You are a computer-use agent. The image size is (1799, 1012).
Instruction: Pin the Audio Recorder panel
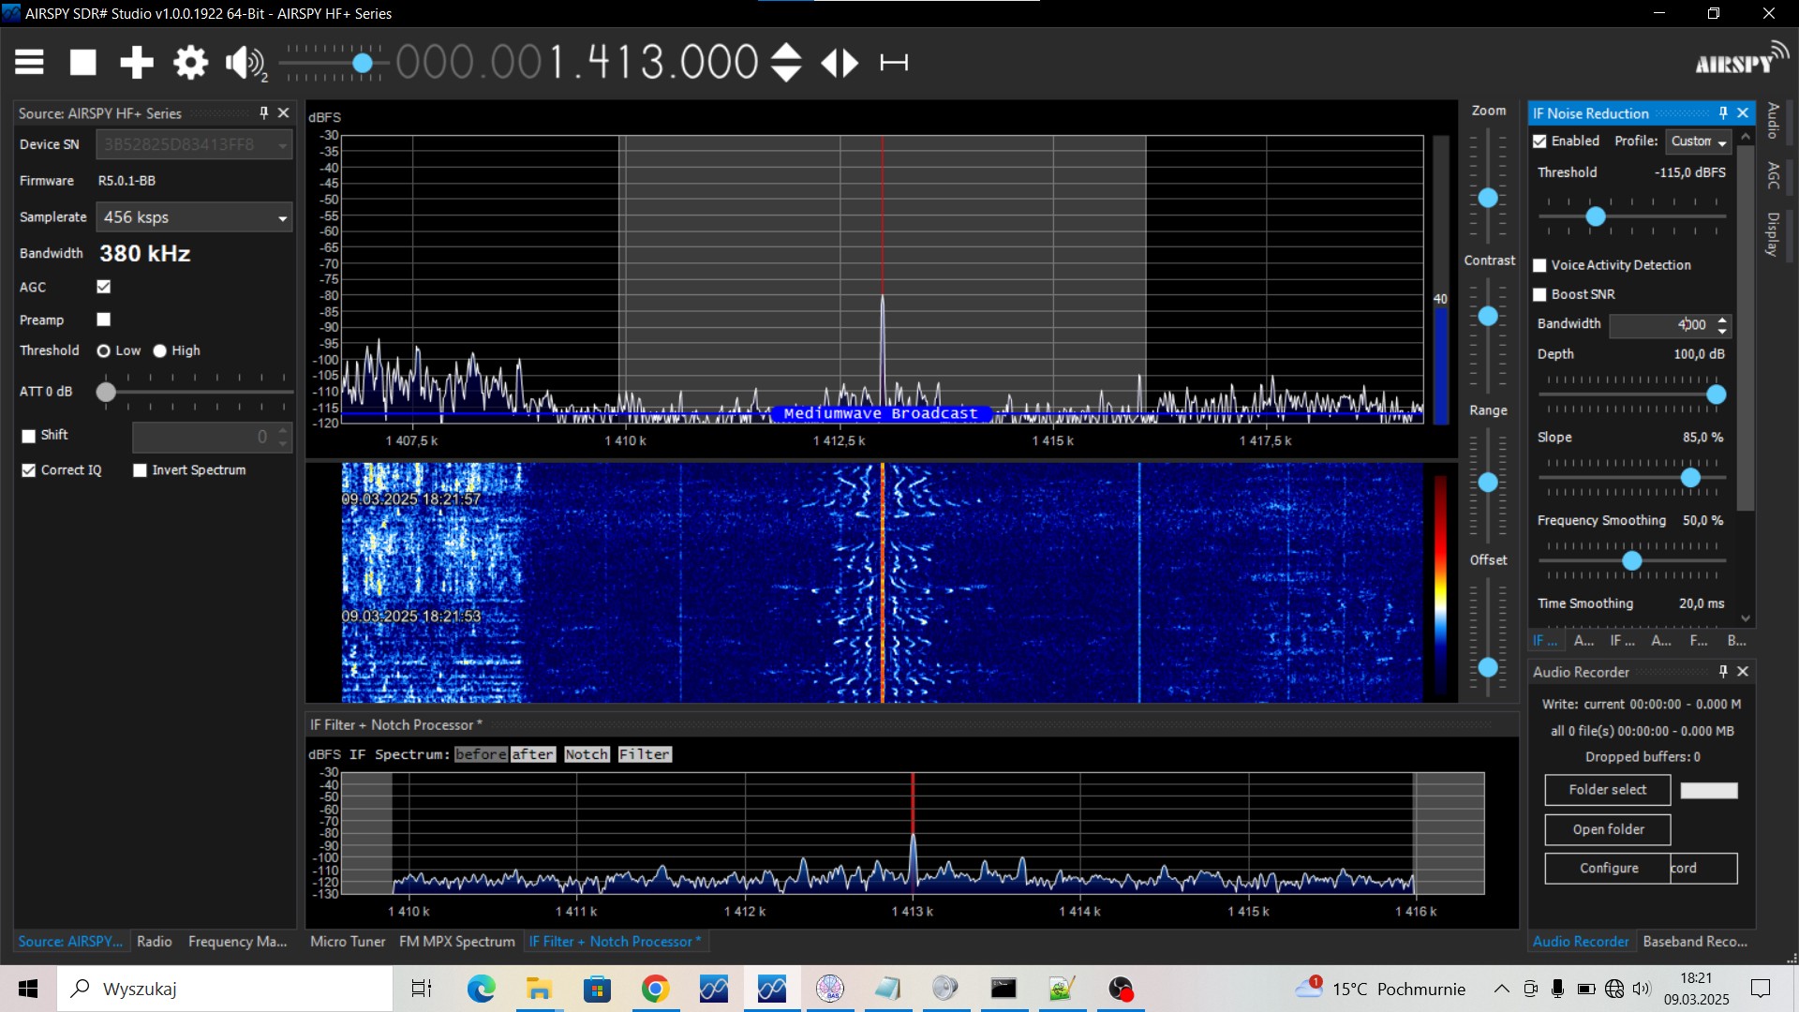1723,672
